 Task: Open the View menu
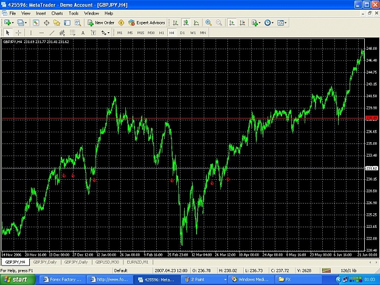tap(26, 13)
